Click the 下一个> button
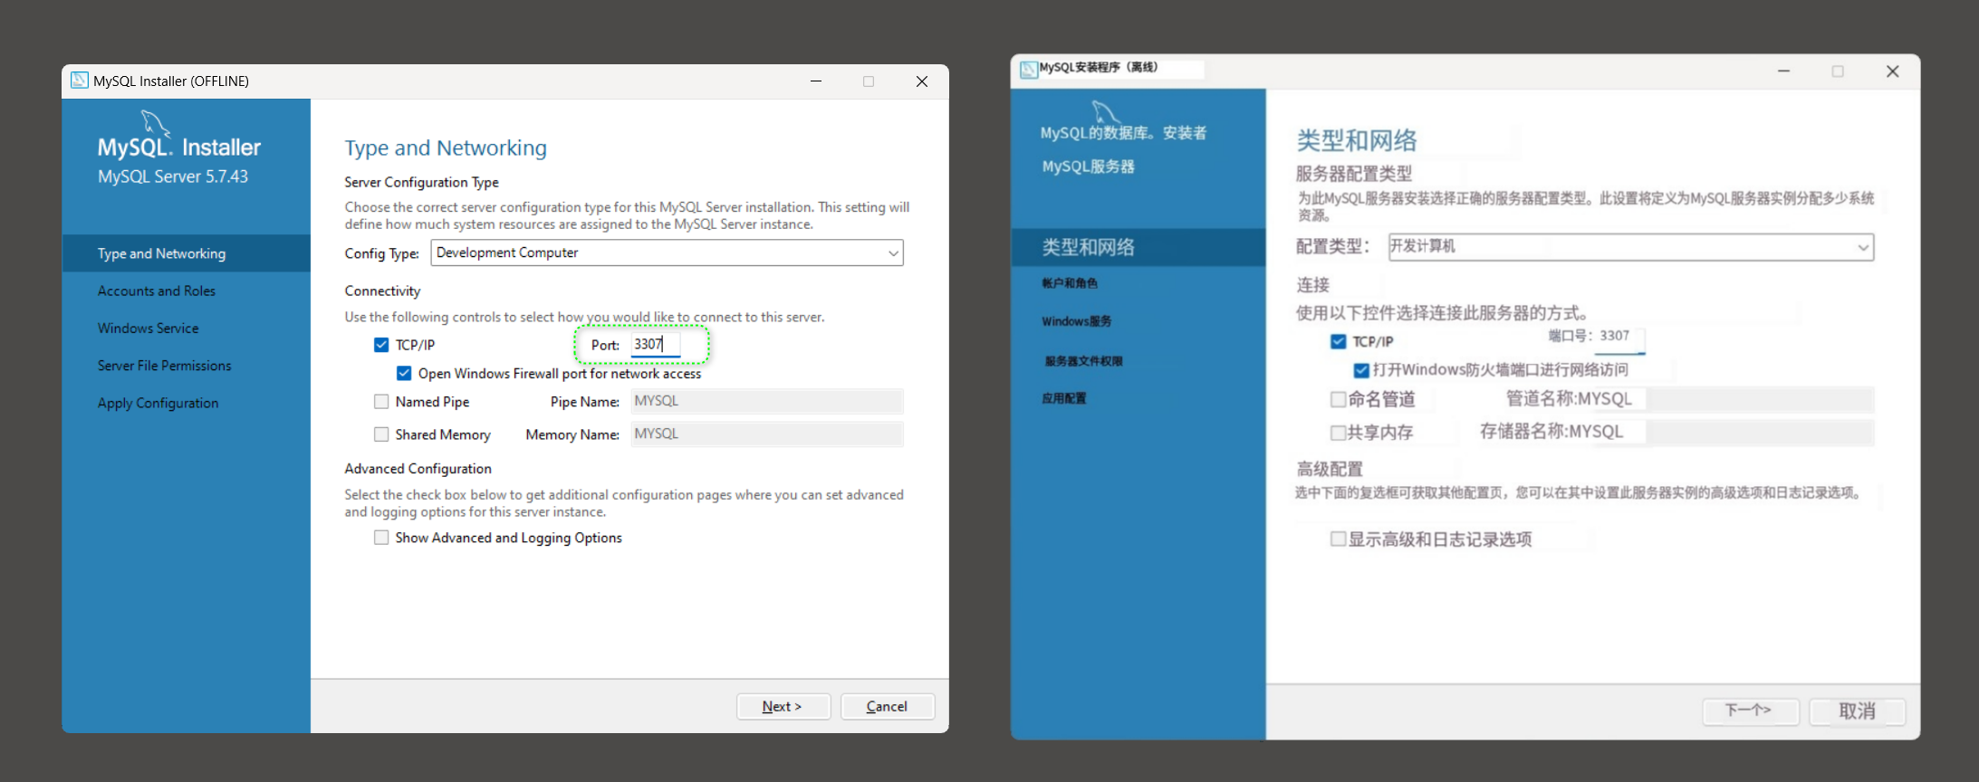 (x=1750, y=710)
